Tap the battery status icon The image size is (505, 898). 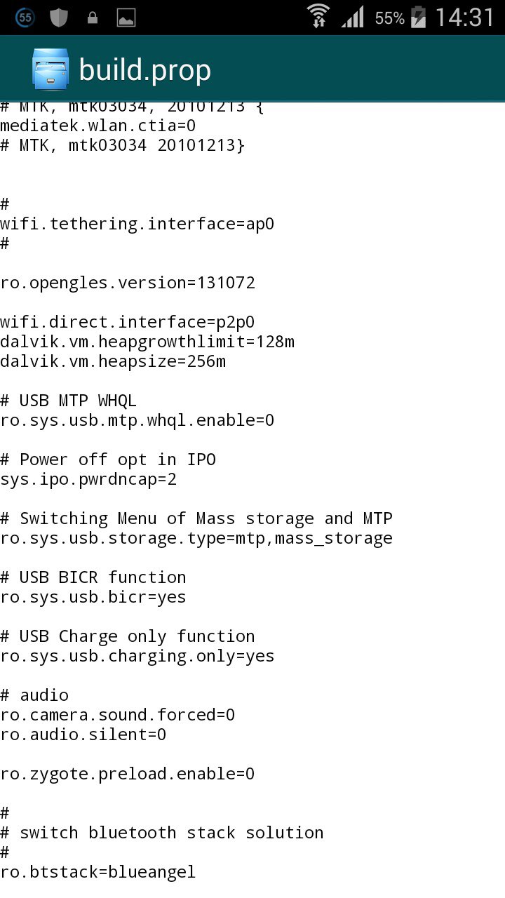pos(418,17)
